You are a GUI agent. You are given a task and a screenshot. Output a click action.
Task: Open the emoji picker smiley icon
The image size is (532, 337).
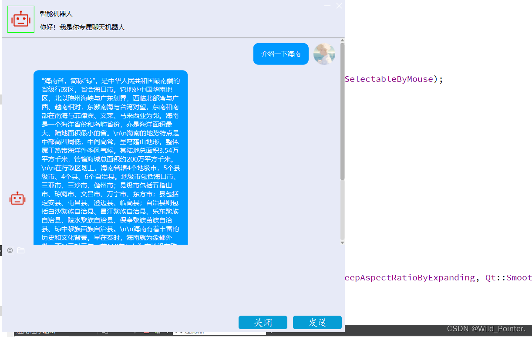click(10, 250)
